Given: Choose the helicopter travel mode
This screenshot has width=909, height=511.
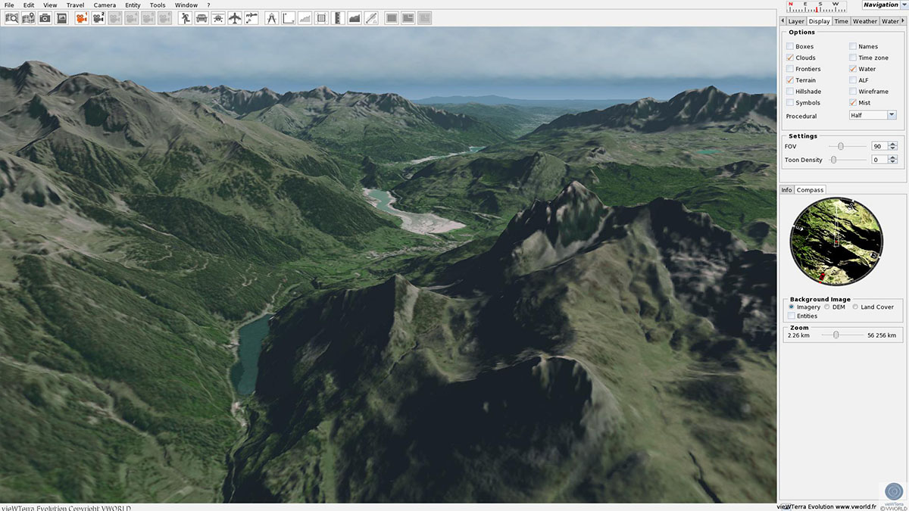Looking at the screenshot, I should [218, 18].
